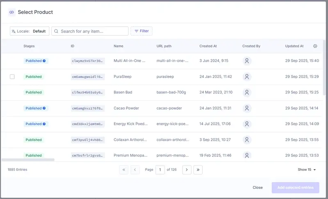Click the creator avatar in Multi All-in-One row
328x199 pixels.
point(247,61)
